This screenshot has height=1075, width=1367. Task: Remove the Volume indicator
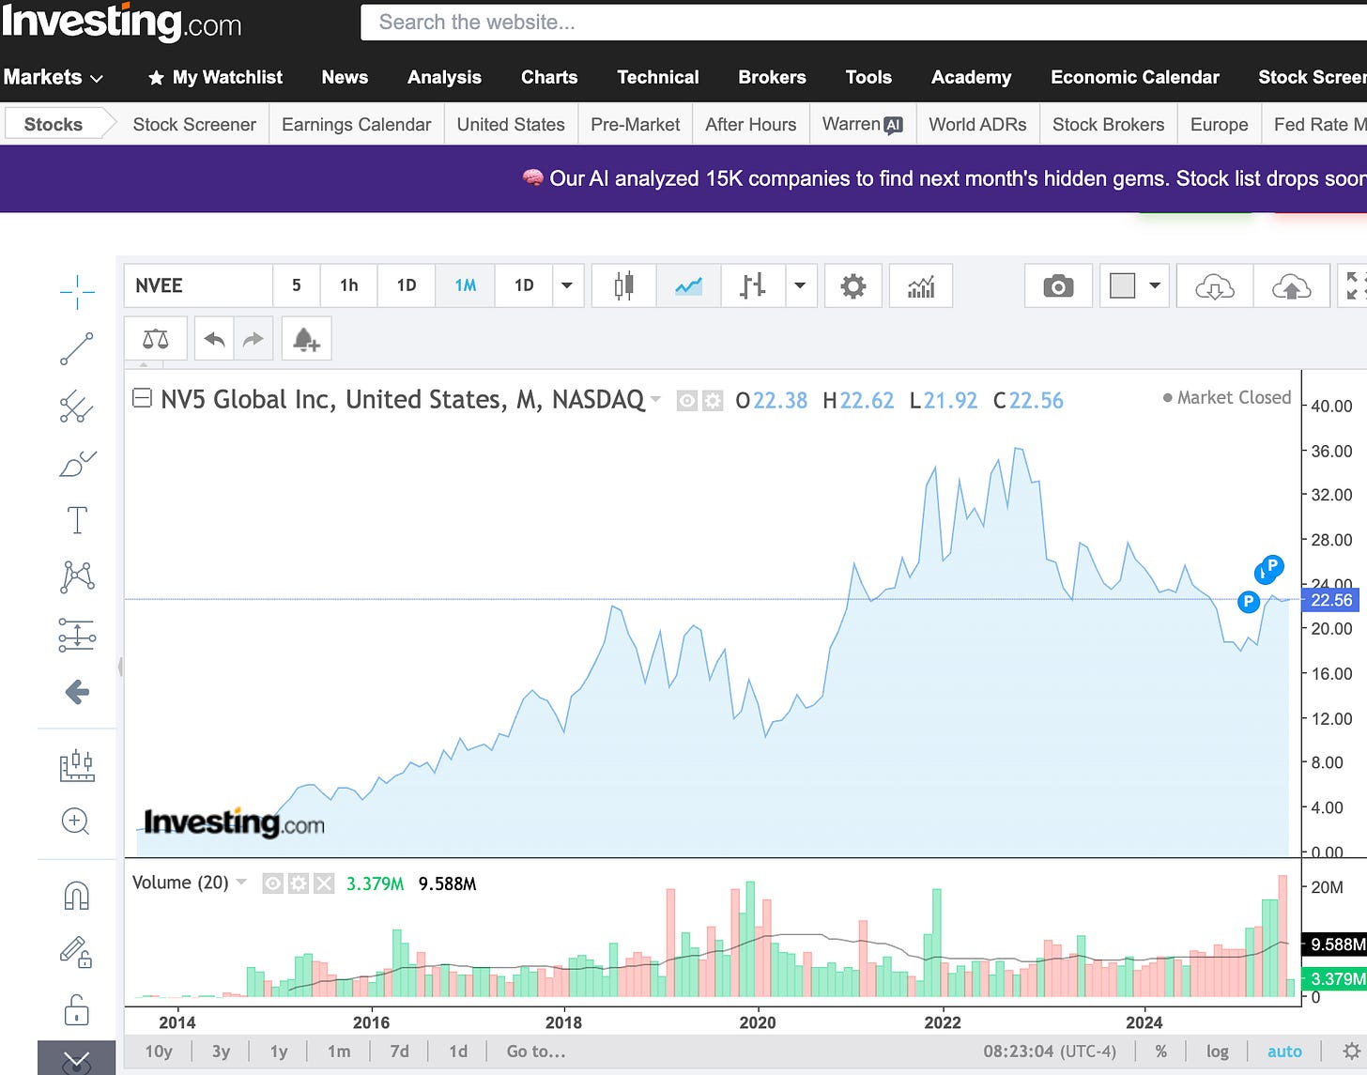pyautogui.click(x=323, y=883)
